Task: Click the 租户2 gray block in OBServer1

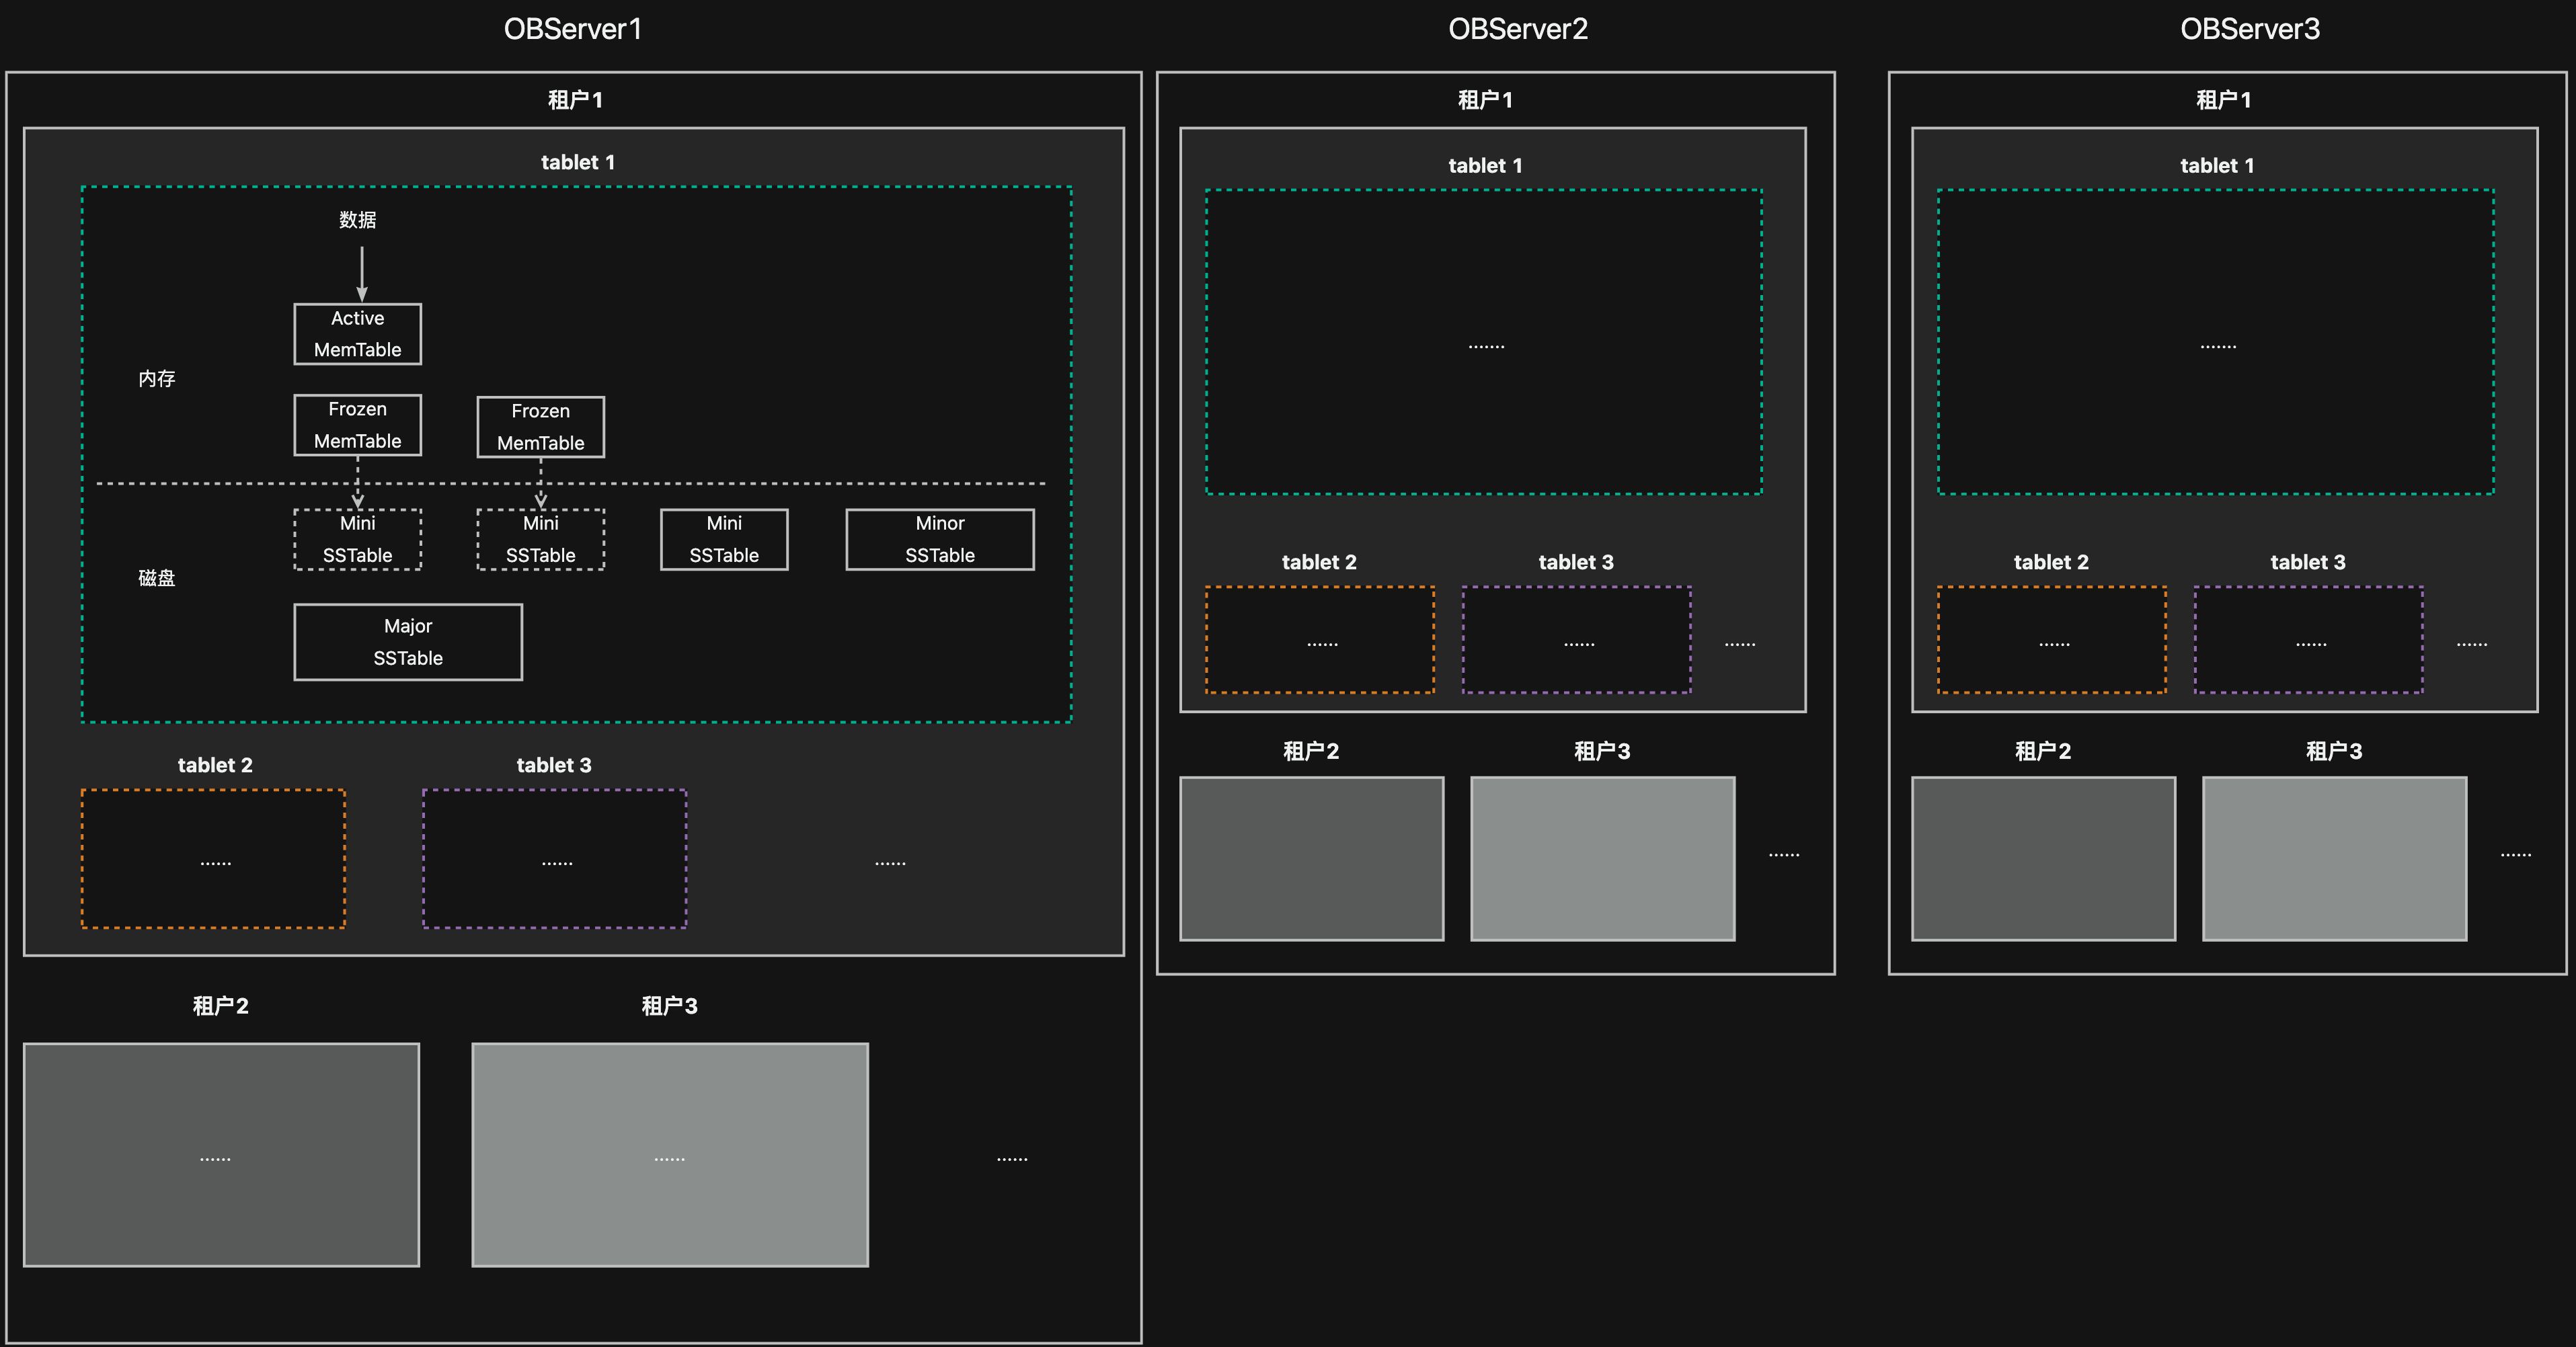Action: [221, 1154]
